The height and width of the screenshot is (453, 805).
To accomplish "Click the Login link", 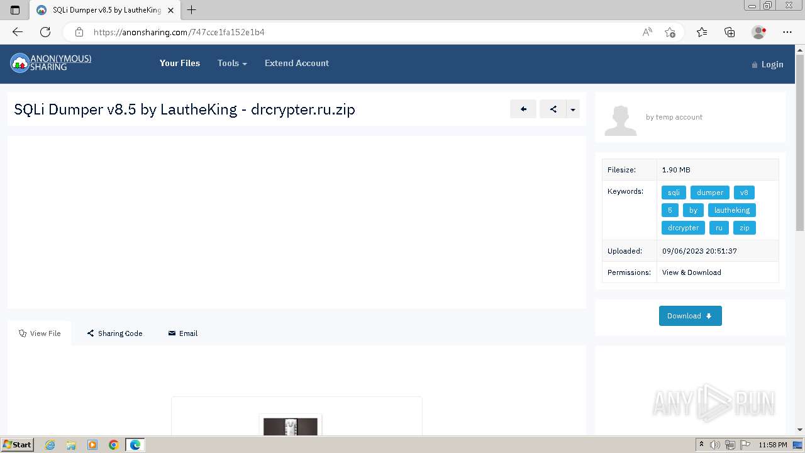I will point(767,64).
